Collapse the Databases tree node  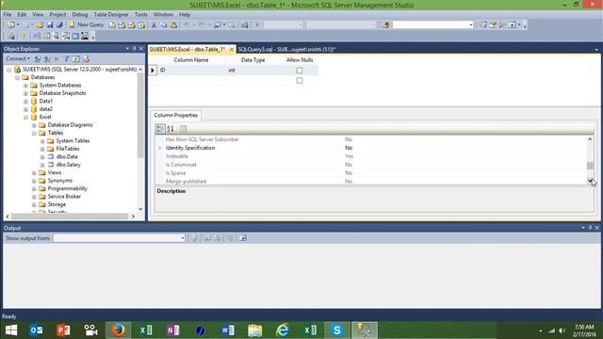(x=17, y=77)
